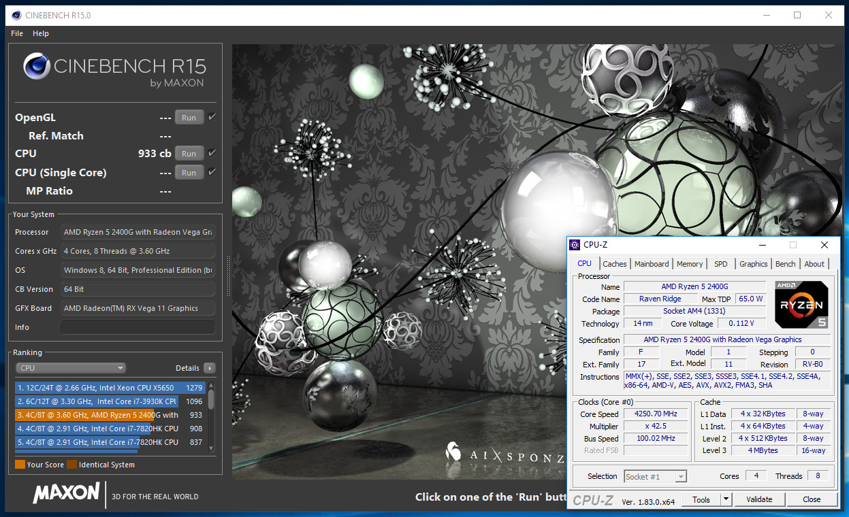
Task: Click the Package field Socket AM4 (1331)
Action: coord(694,311)
